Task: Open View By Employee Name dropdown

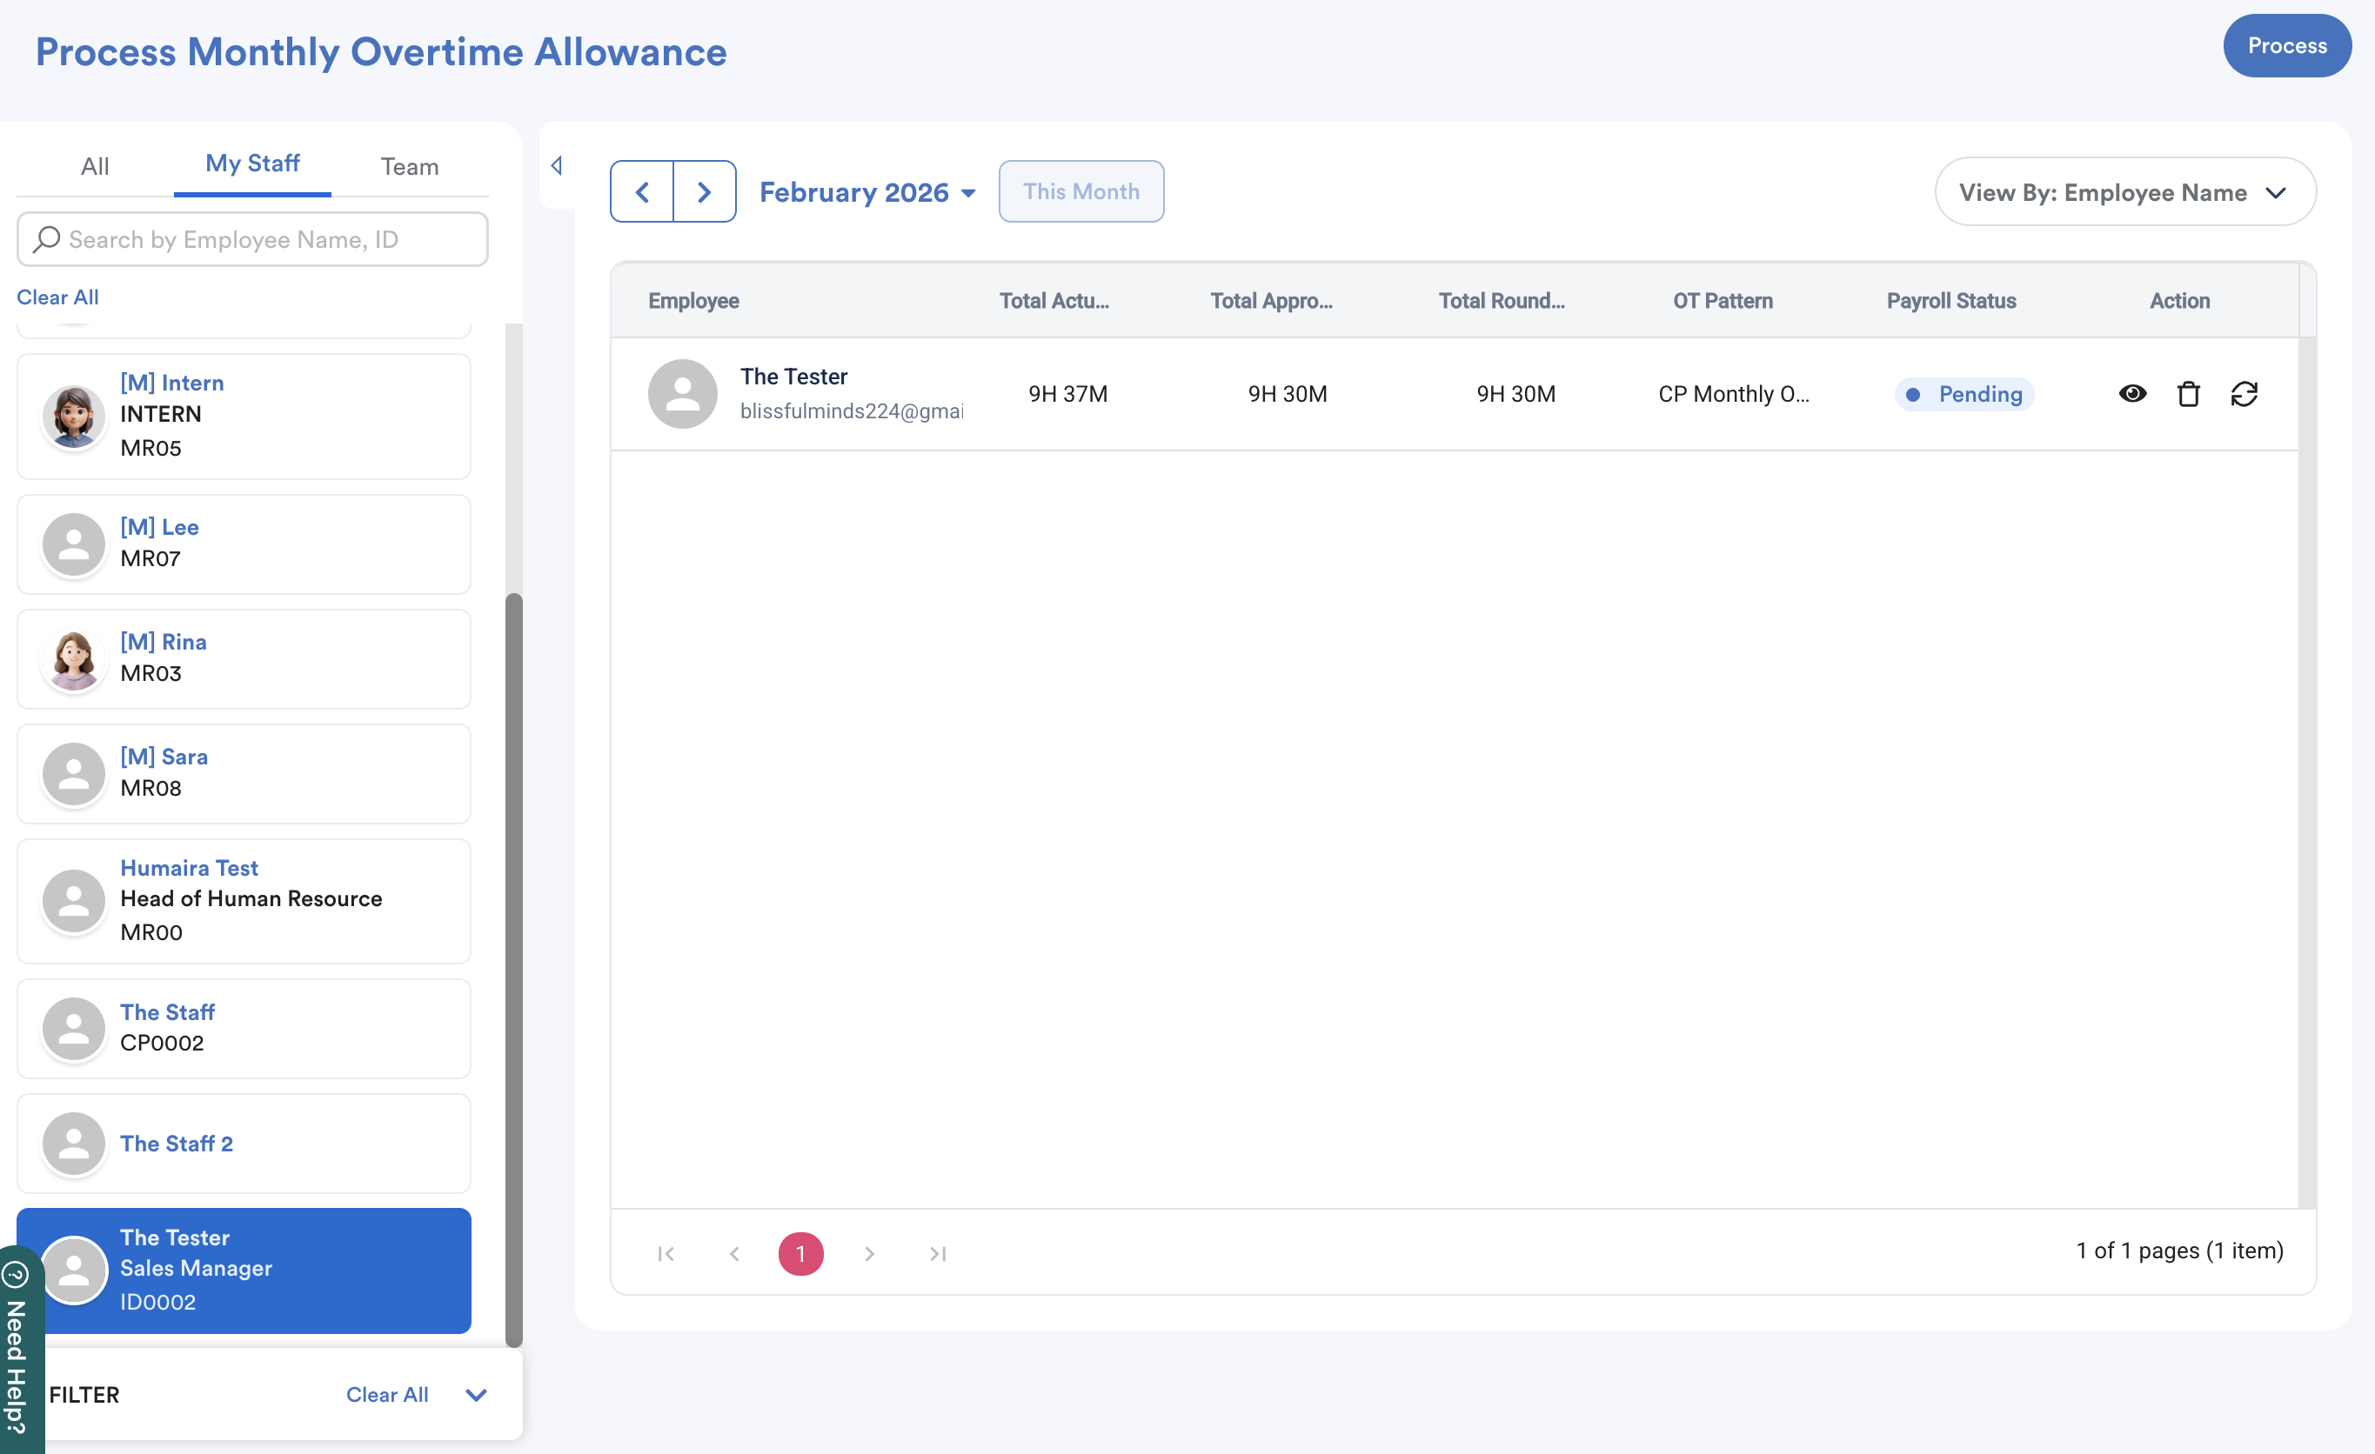Action: [x=2124, y=191]
